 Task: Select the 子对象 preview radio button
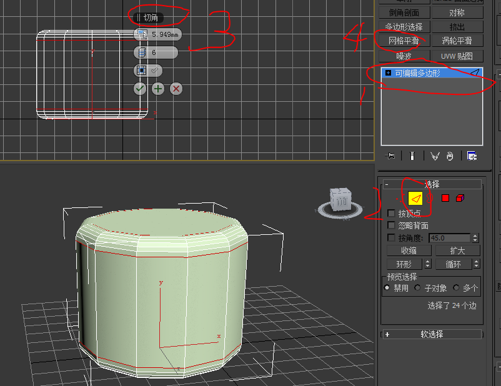point(417,287)
